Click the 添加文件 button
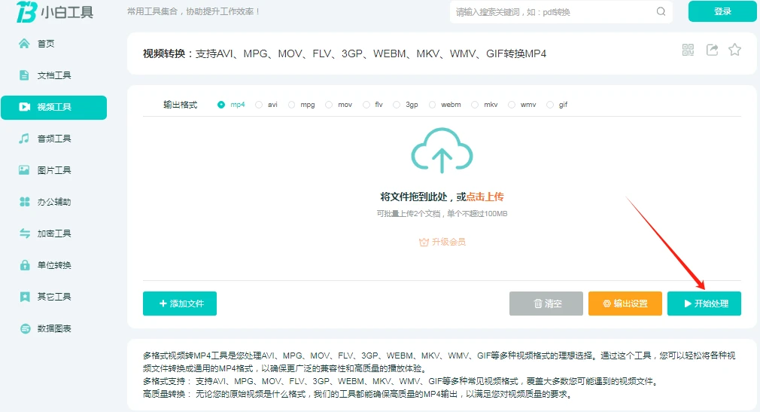Image resolution: width=760 pixels, height=412 pixels. [x=180, y=304]
